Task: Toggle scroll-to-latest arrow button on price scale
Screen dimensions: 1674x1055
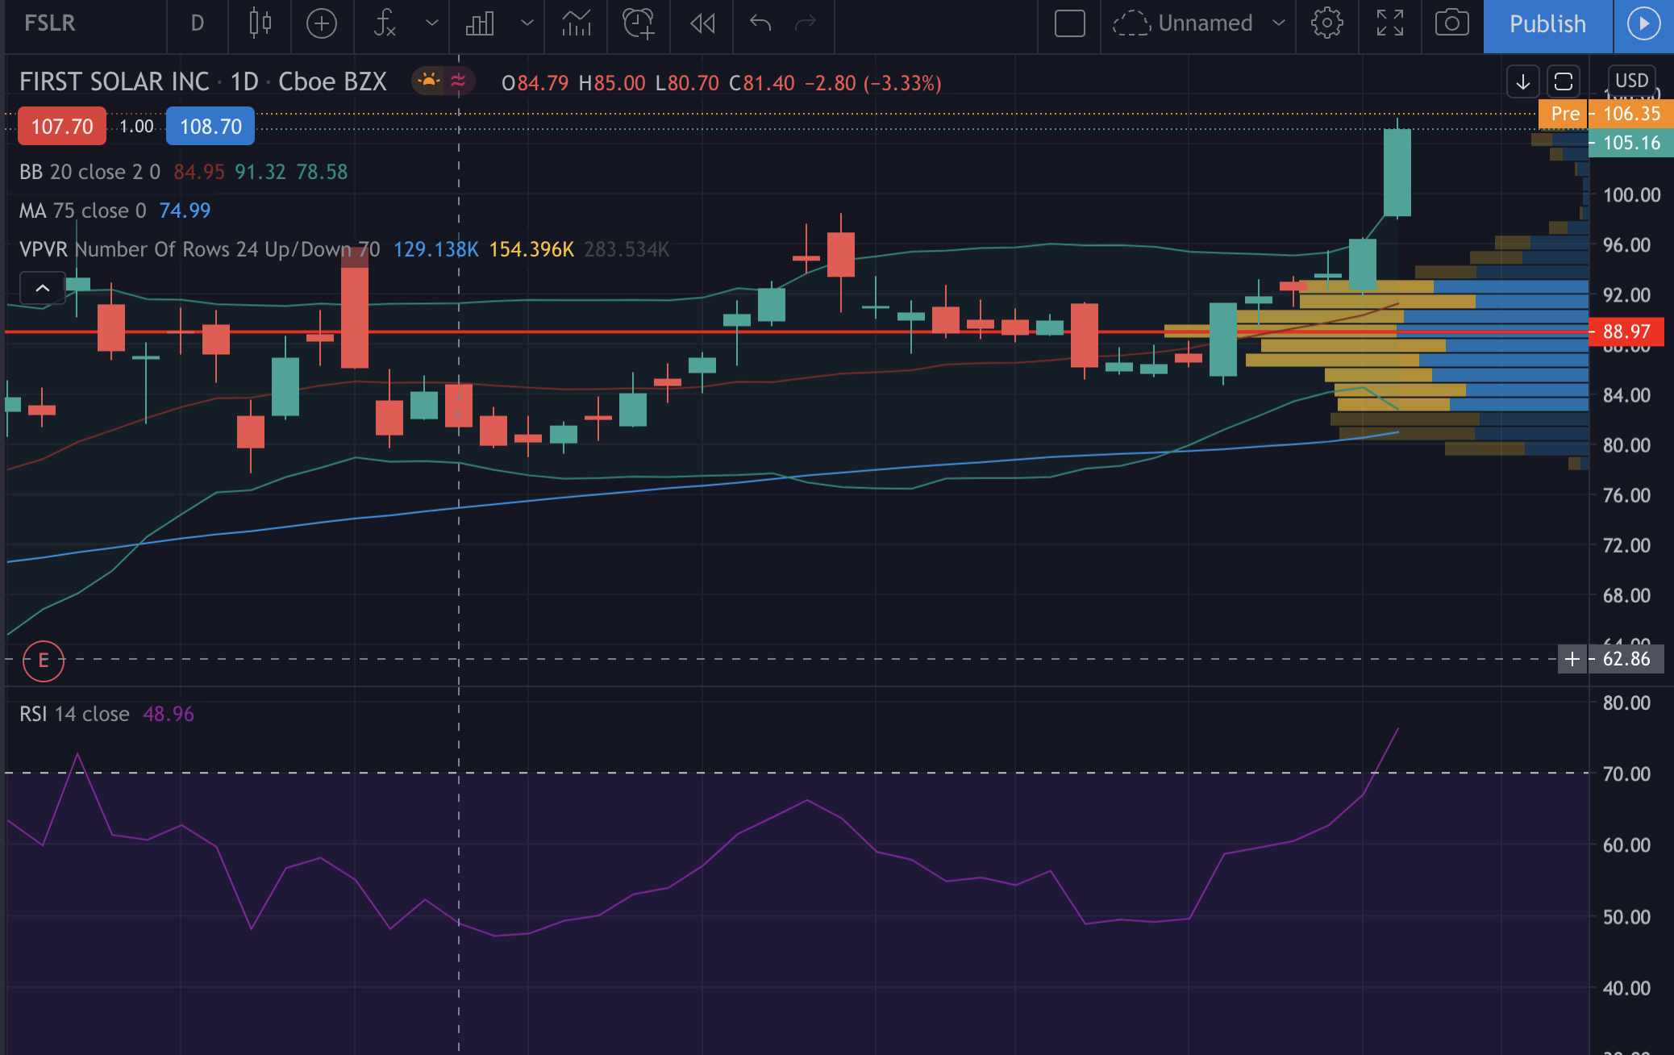Action: pos(1522,81)
